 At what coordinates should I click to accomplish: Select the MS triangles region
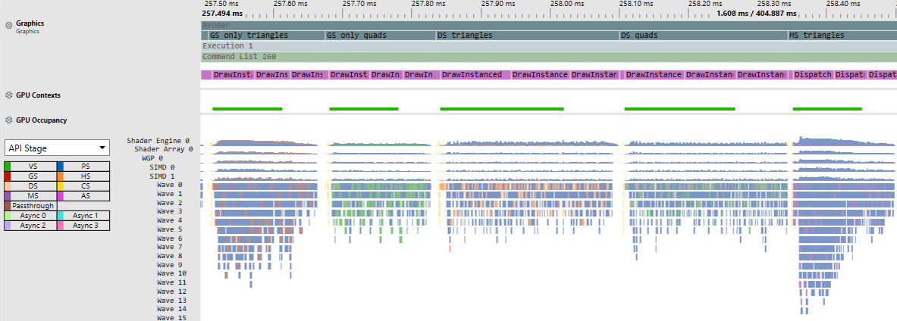click(x=842, y=36)
